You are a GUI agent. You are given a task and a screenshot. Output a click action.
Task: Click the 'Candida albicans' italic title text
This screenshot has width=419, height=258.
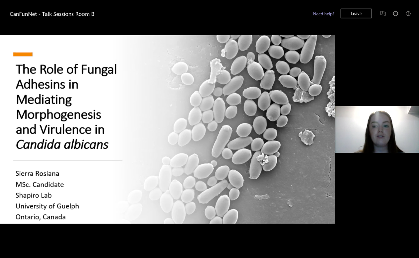(x=62, y=144)
